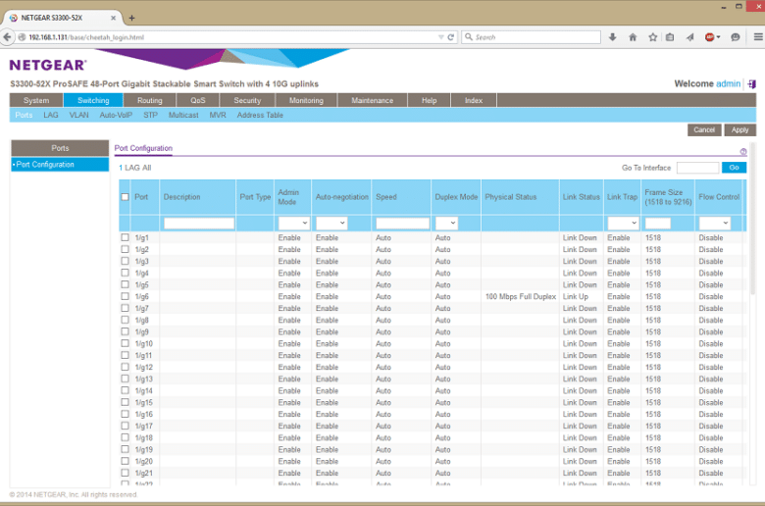Open the help icon for Port Configuration
765x506 pixels.
(743, 152)
